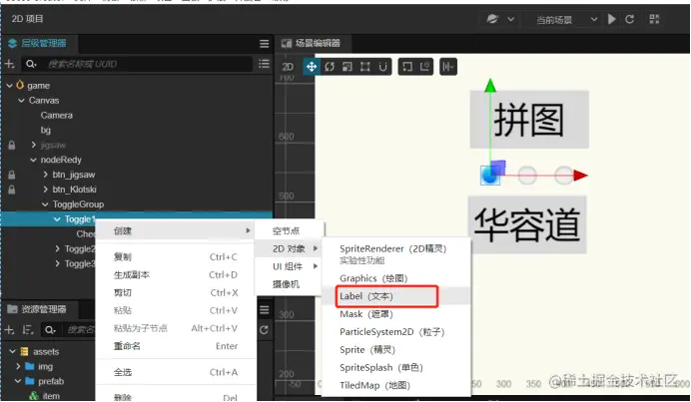Viewport: 691px width, 402px height.
Task: Select the Camera node
Action: (56, 116)
